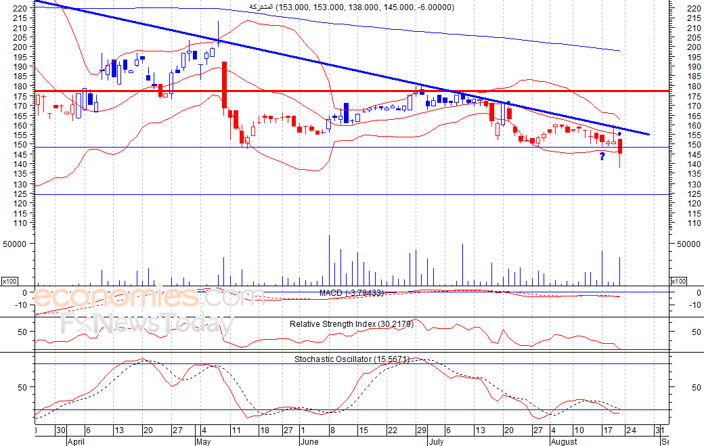This screenshot has width=704, height=446.
Task: Click the April month label on time axis
Action: point(76,441)
